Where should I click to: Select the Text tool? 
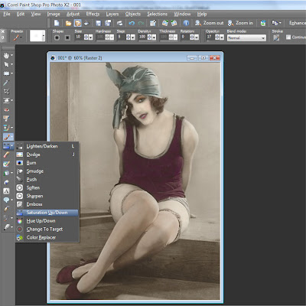pyautogui.click(x=6, y=191)
